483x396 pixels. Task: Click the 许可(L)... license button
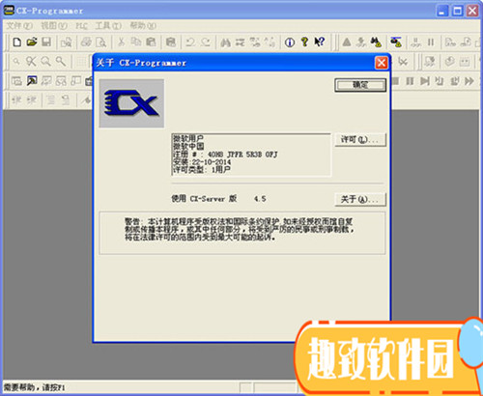click(360, 140)
